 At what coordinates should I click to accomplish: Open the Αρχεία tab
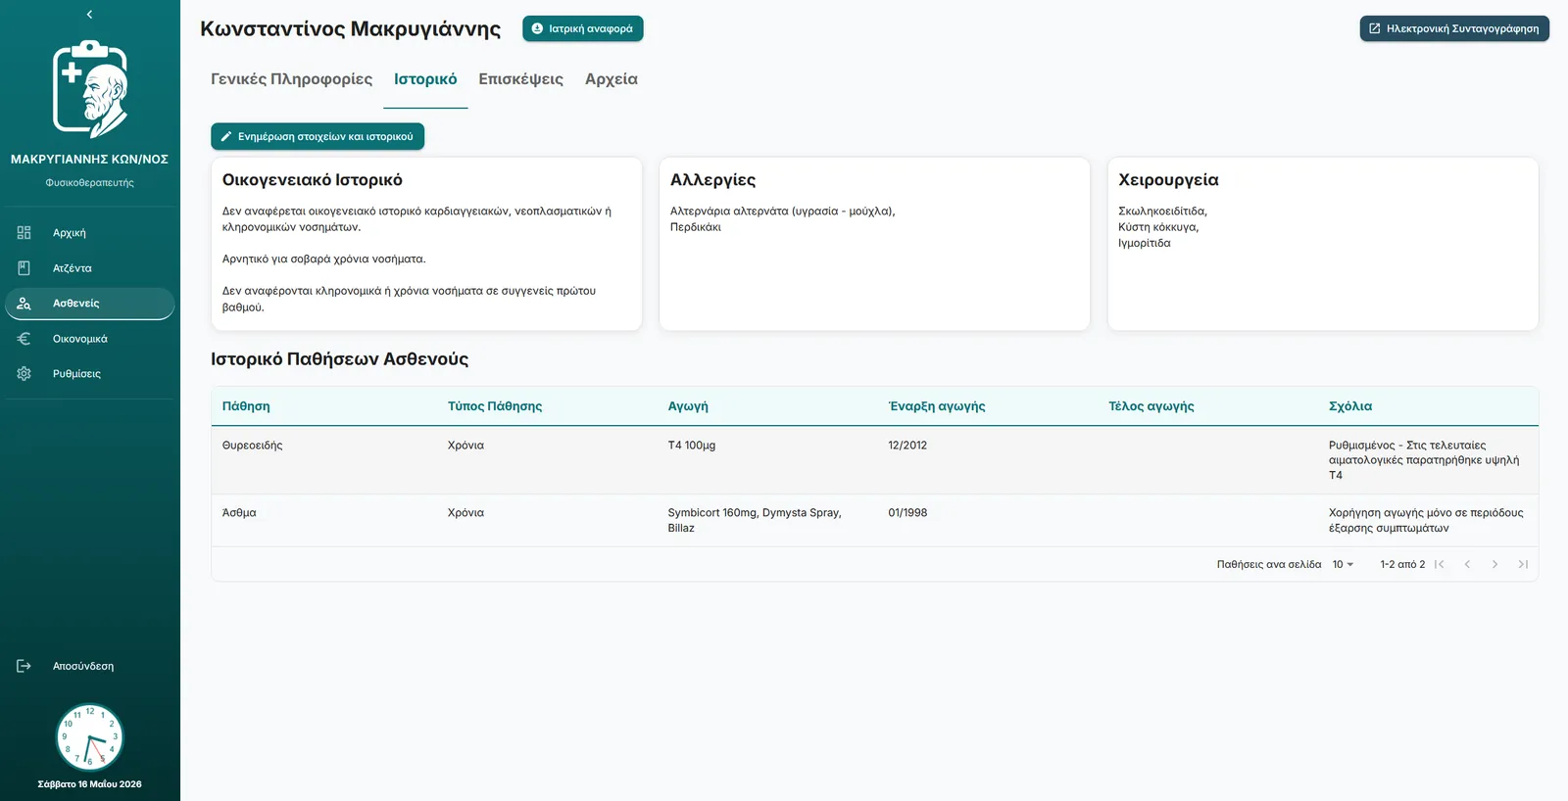(612, 79)
